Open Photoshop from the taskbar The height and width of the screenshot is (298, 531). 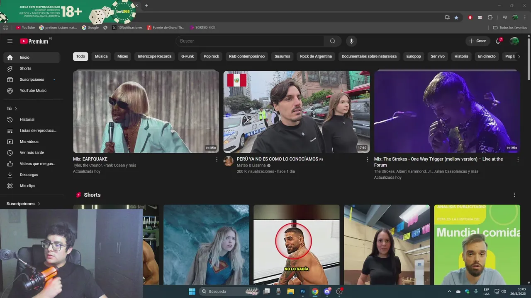point(303,291)
